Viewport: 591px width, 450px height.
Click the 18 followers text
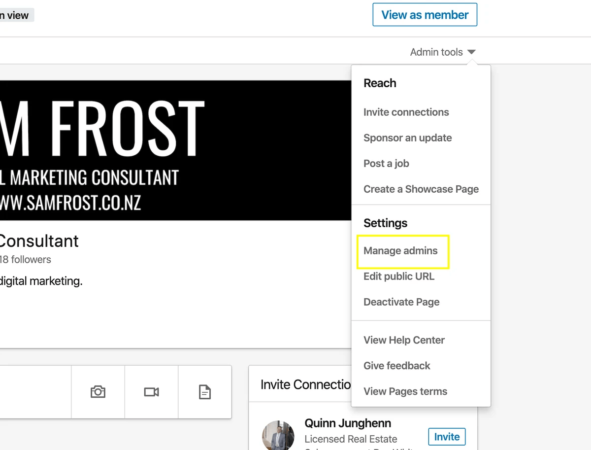click(26, 259)
